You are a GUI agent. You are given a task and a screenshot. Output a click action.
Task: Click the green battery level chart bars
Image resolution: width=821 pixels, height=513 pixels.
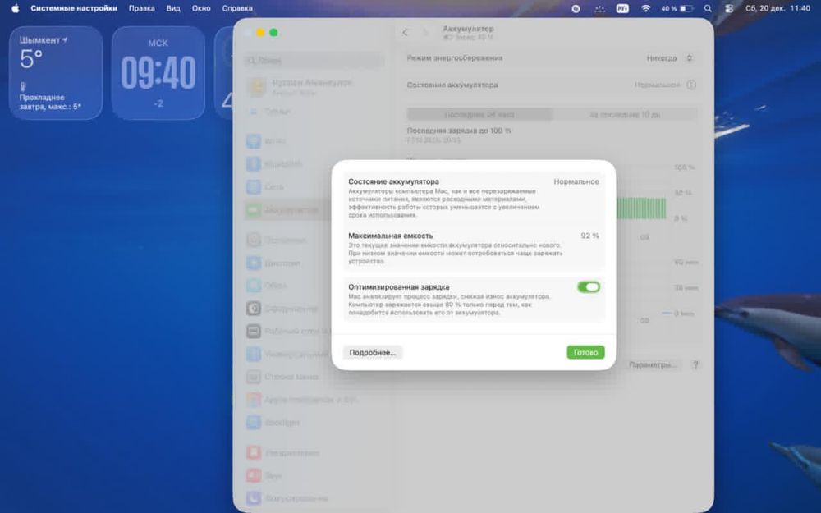pos(641,208)
